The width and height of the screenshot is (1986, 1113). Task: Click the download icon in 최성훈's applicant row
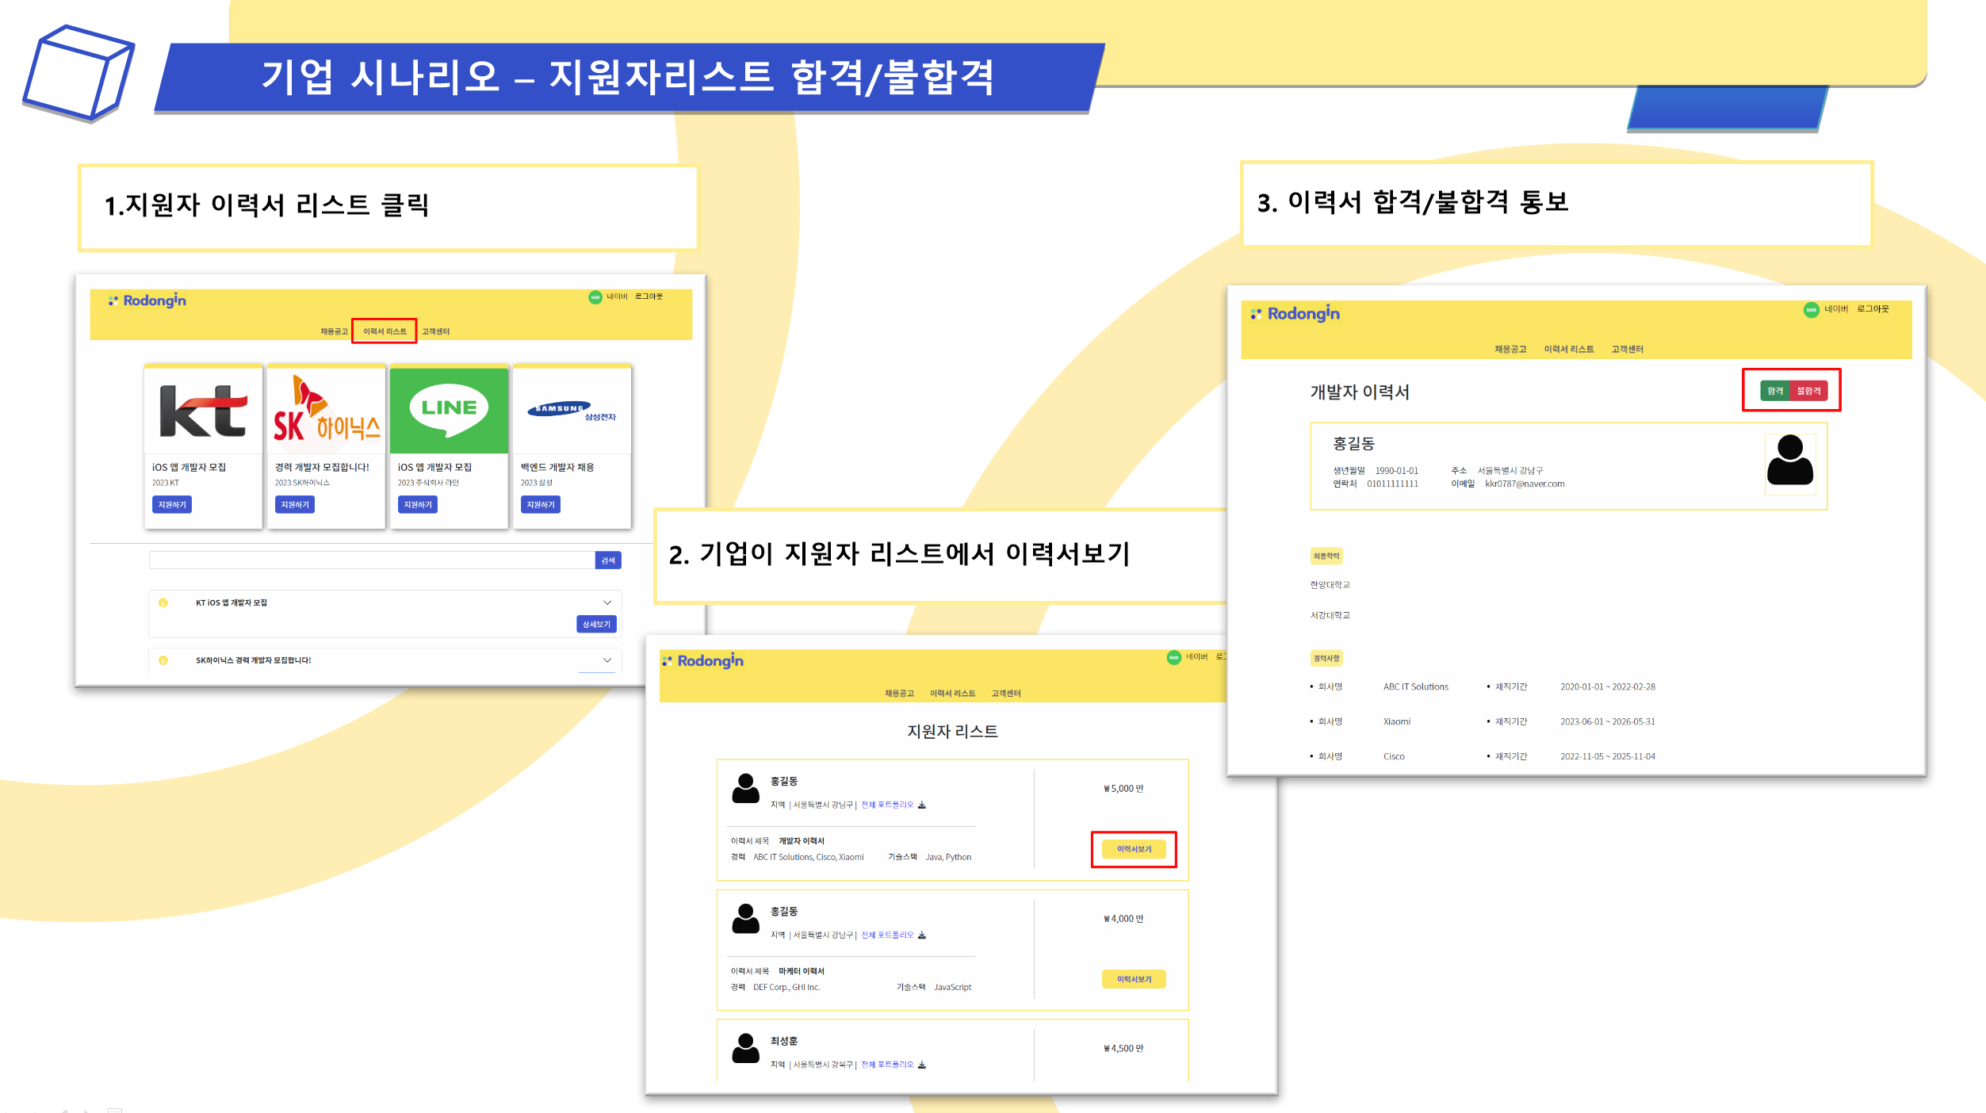[922, 1065]
